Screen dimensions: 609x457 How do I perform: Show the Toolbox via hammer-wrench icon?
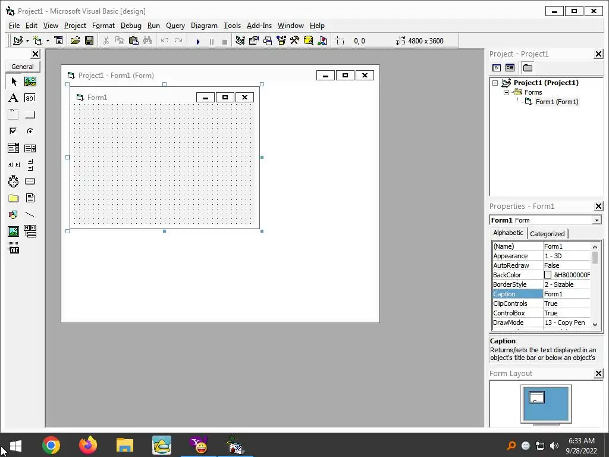click(295, 40)
